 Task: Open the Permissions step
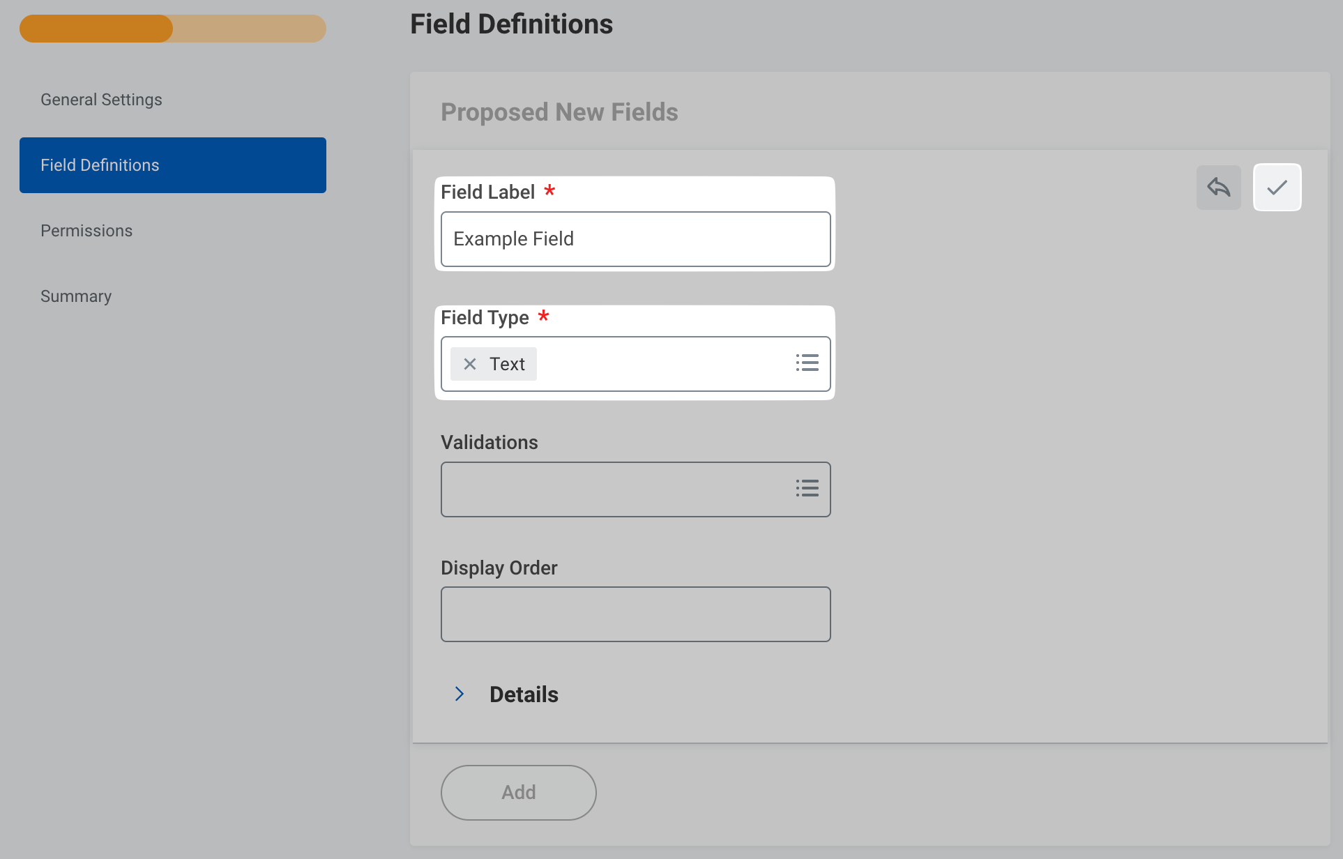coord(86,231)
